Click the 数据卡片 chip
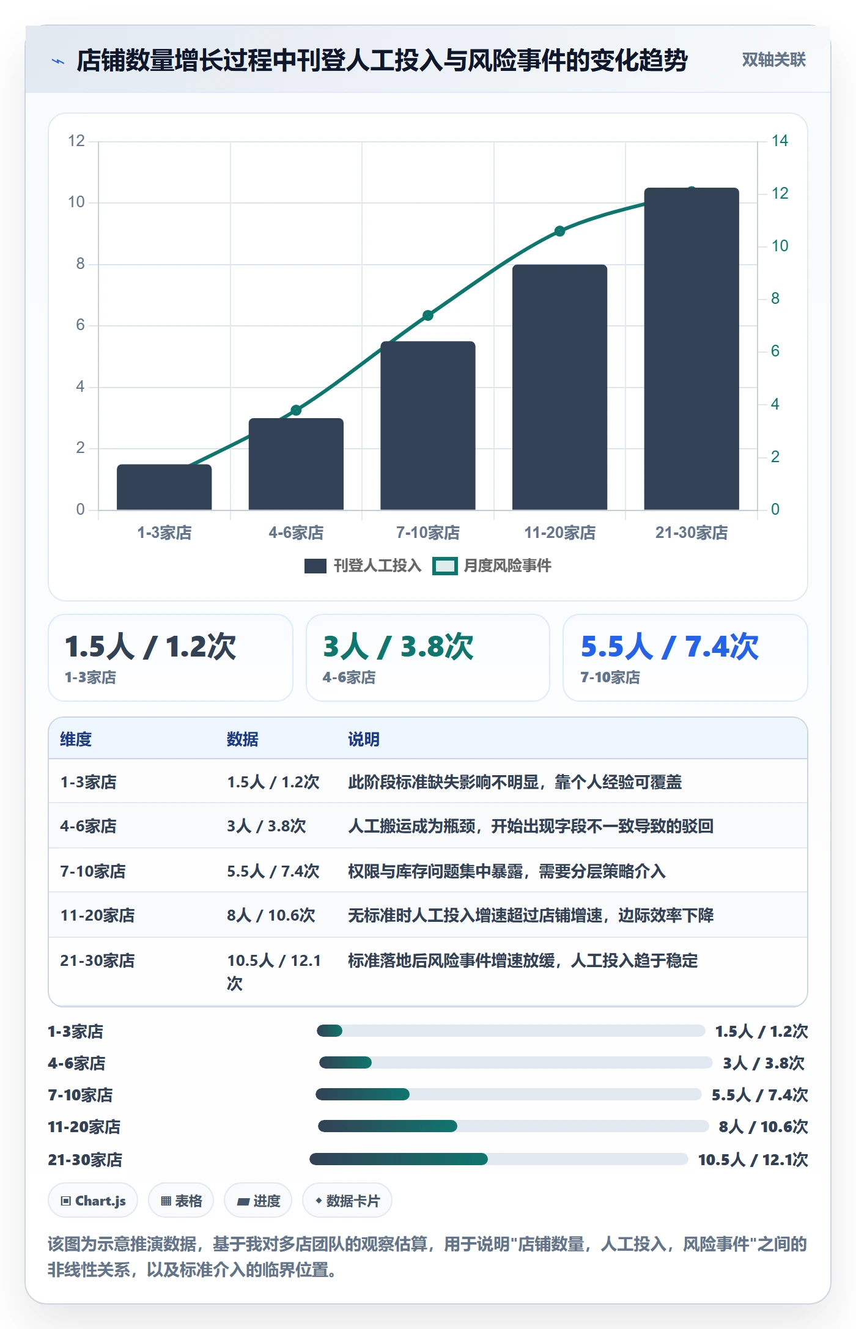856x1329 pixels. [347, 1201]
